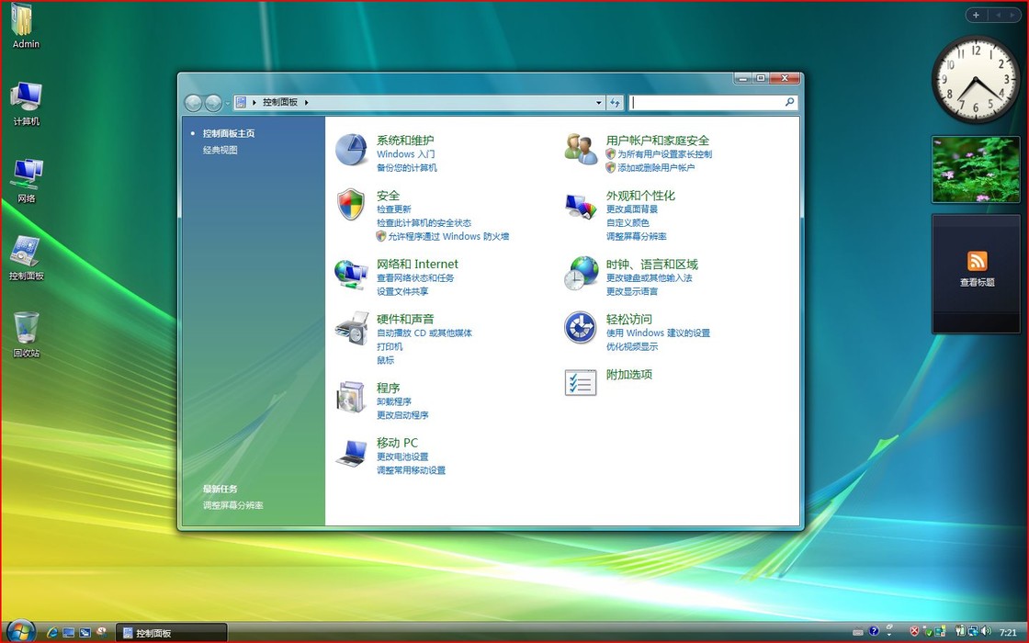Click 调整屏幕分辨率 under 外观和个性化
Image resolution: width=1029 pixels, height=643 pixels.
[636, 236]
